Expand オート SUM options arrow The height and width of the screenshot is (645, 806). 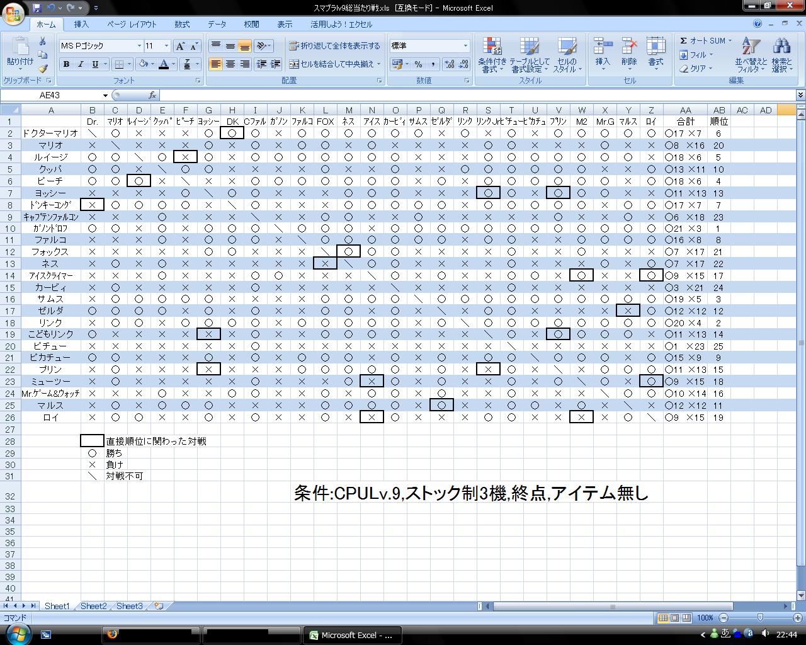[730, 41]
